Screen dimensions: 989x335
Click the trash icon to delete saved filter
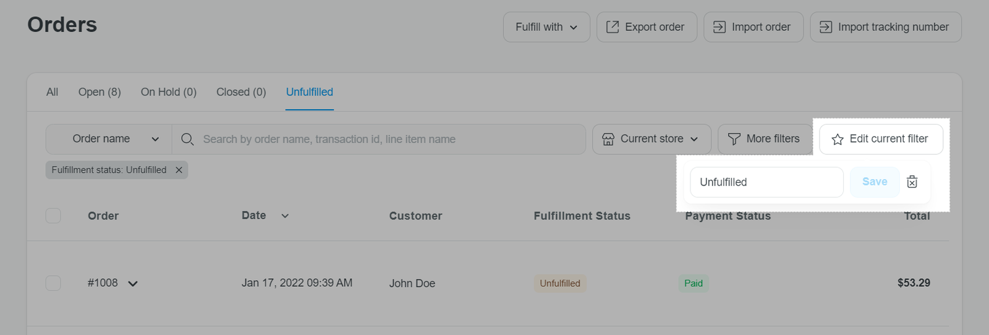(x=912, y=182)
